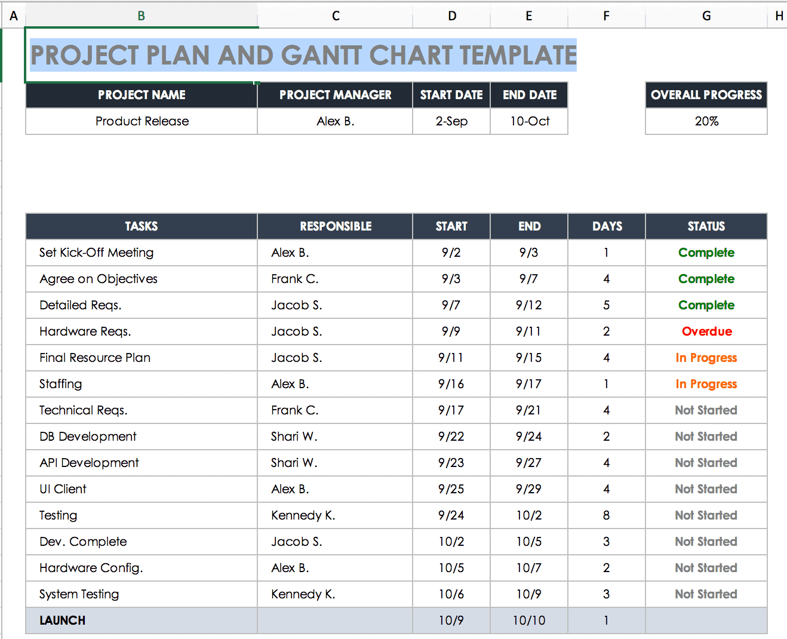The image size is (787, 639).
Task: Click the column F header
Action: point(607,16)
